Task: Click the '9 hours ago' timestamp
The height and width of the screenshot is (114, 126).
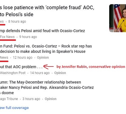Action: (x=28, y=37)
